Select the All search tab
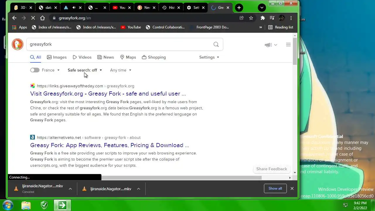Screen dimensions: 375x211 (35, 57)
